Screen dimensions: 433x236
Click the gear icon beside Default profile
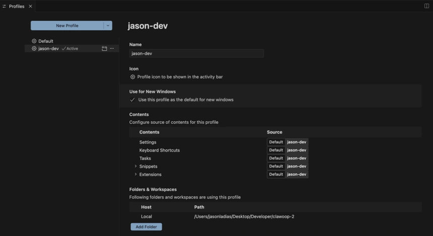pyautogui.click(x=34, y=41)
